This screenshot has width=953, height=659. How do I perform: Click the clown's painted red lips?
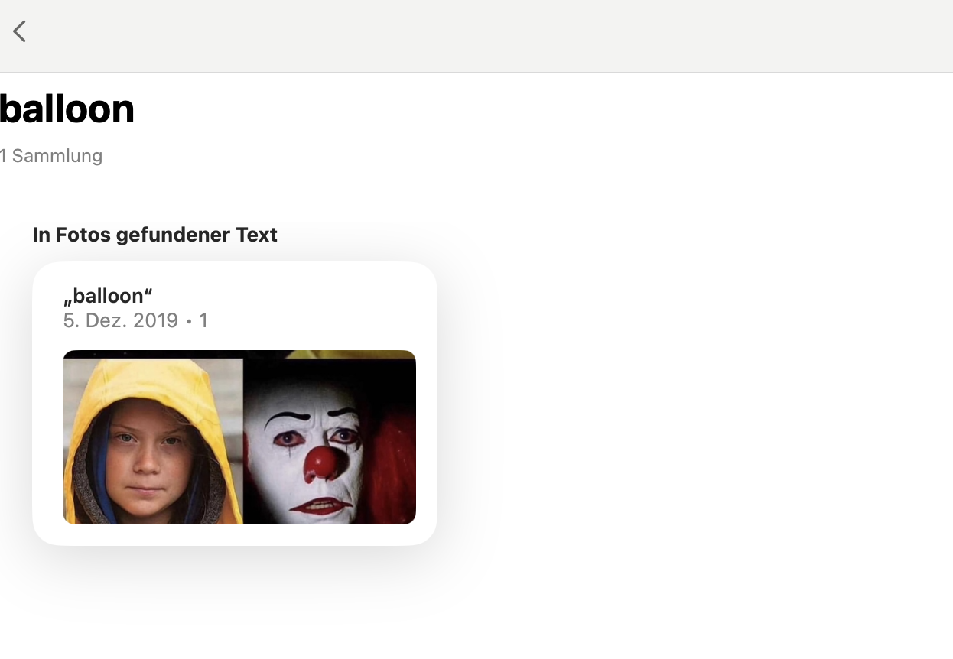pyautogui.click(x=321, y=506)
